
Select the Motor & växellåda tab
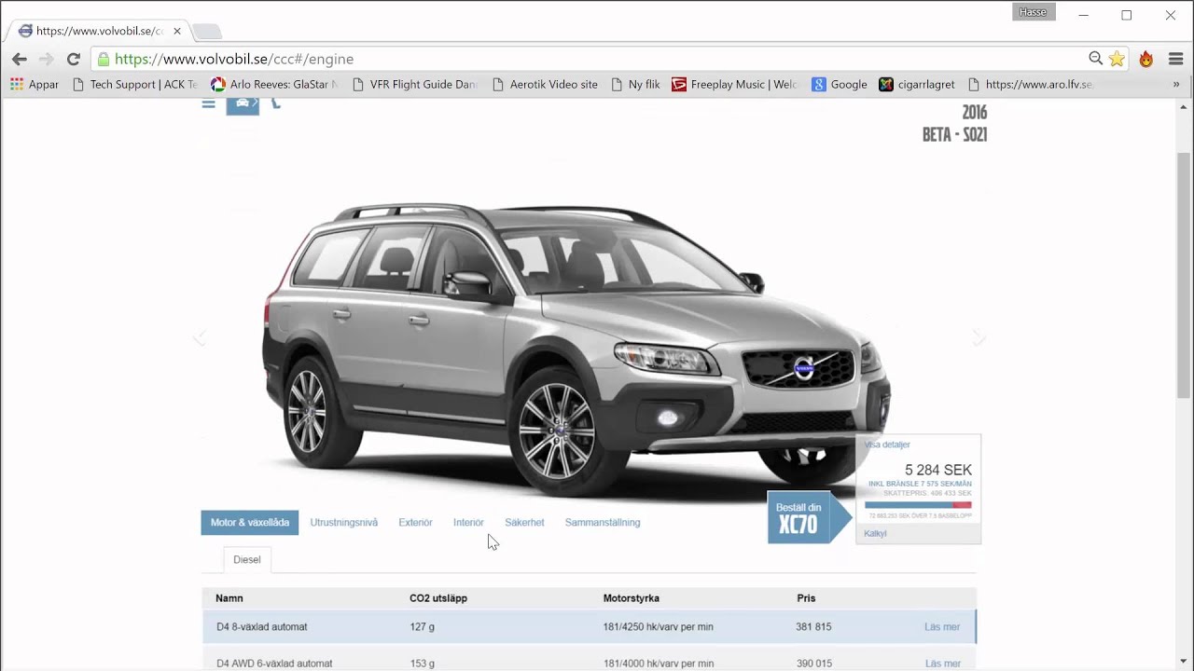pyautogui.click(x=250, y=523)
